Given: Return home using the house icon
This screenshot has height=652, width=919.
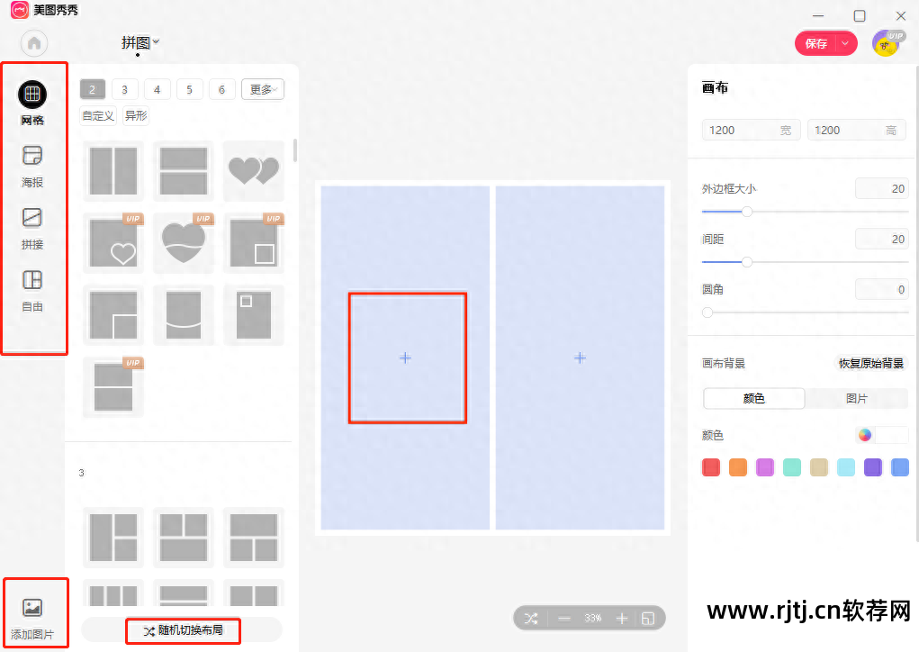Looking at the screenshot, I should [x=32, y=42].
